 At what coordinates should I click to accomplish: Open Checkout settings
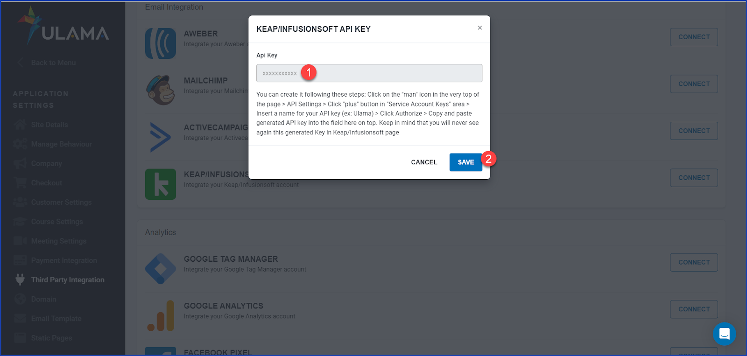(46, 183)
